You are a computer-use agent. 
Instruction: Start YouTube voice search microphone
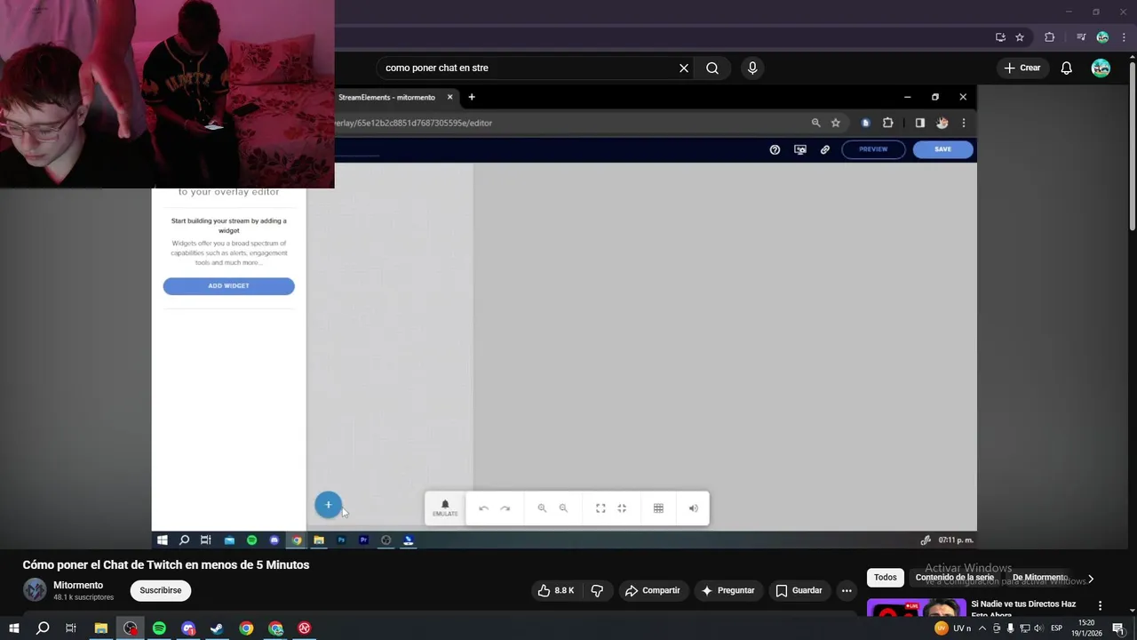[x=752, y=68]
